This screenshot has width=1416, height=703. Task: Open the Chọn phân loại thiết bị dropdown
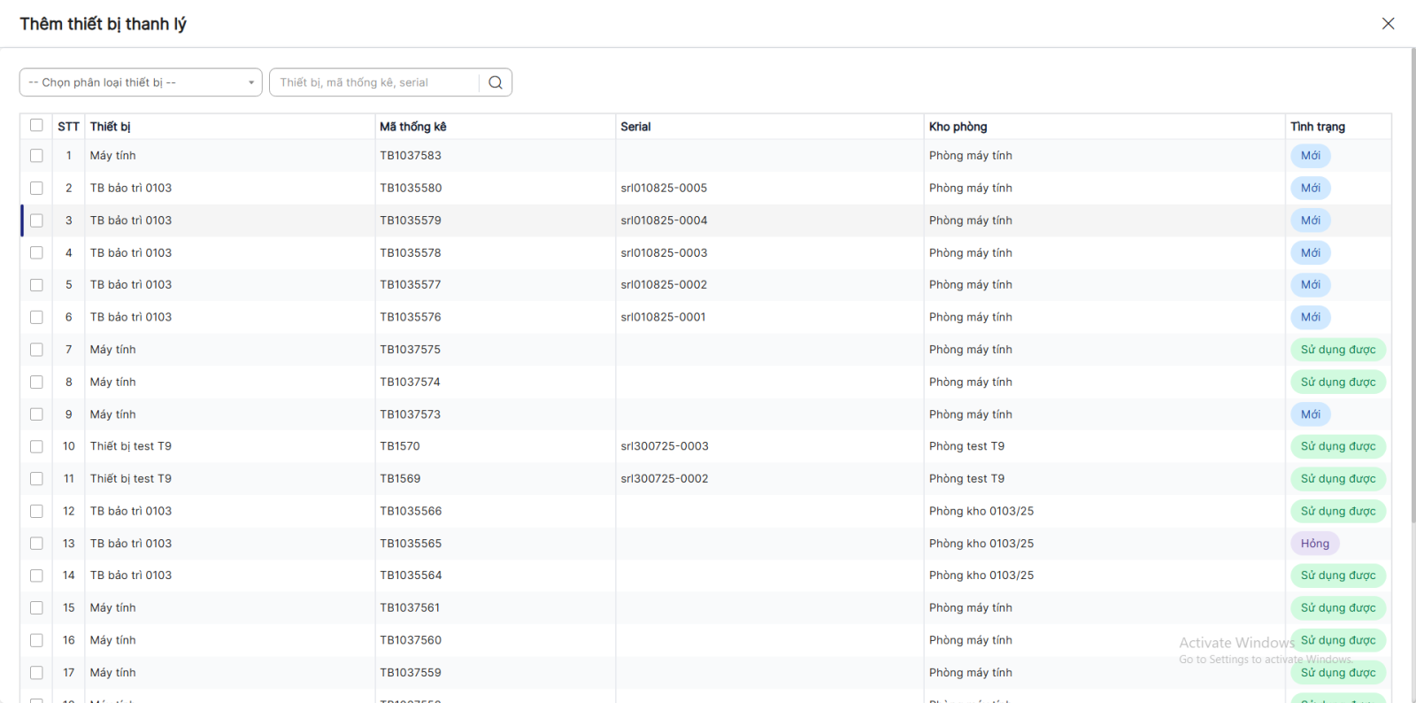141,82
